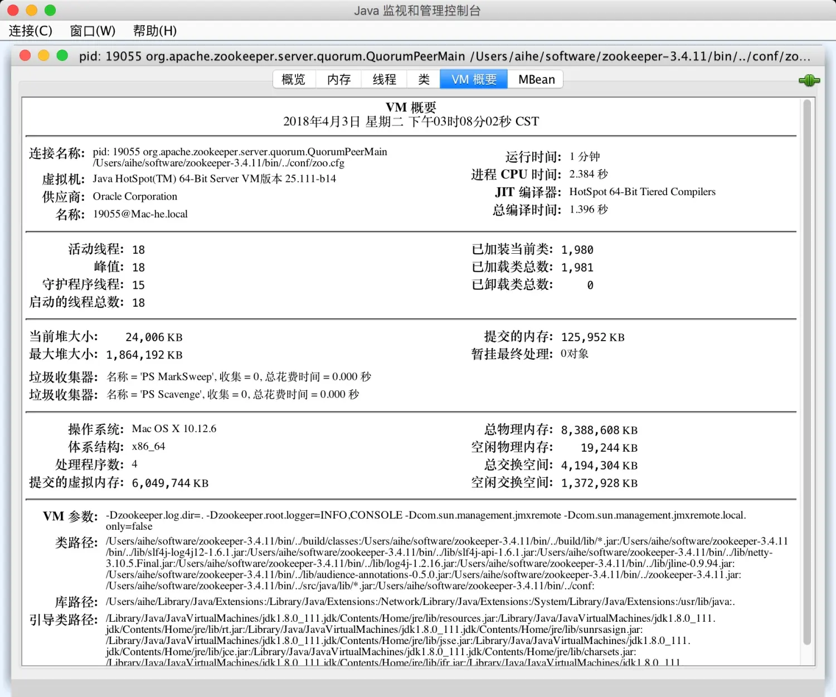Open the MBean tab
Viewport: 836px width, 697px height.
[x=536, y=79]
